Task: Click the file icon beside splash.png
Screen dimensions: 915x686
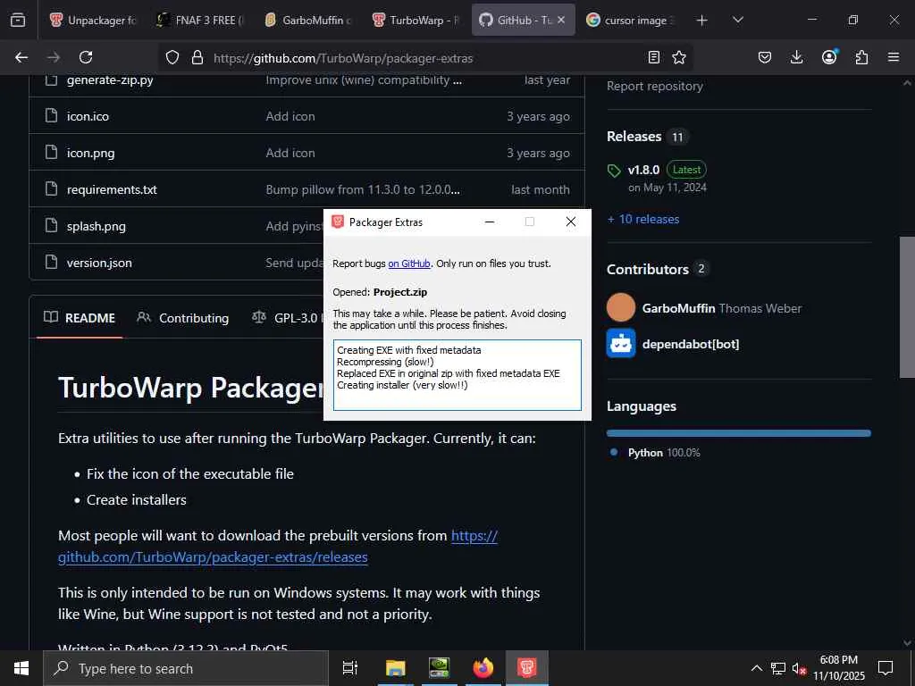Action: pos(51,225)
